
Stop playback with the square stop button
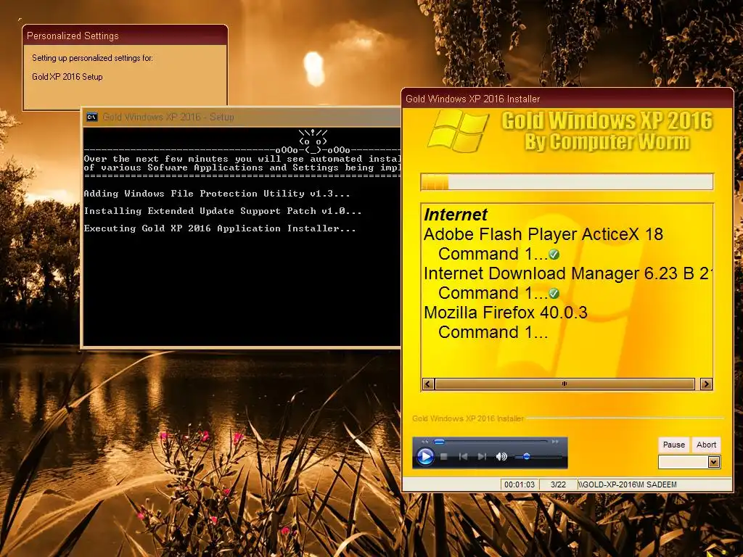[444, 457]
